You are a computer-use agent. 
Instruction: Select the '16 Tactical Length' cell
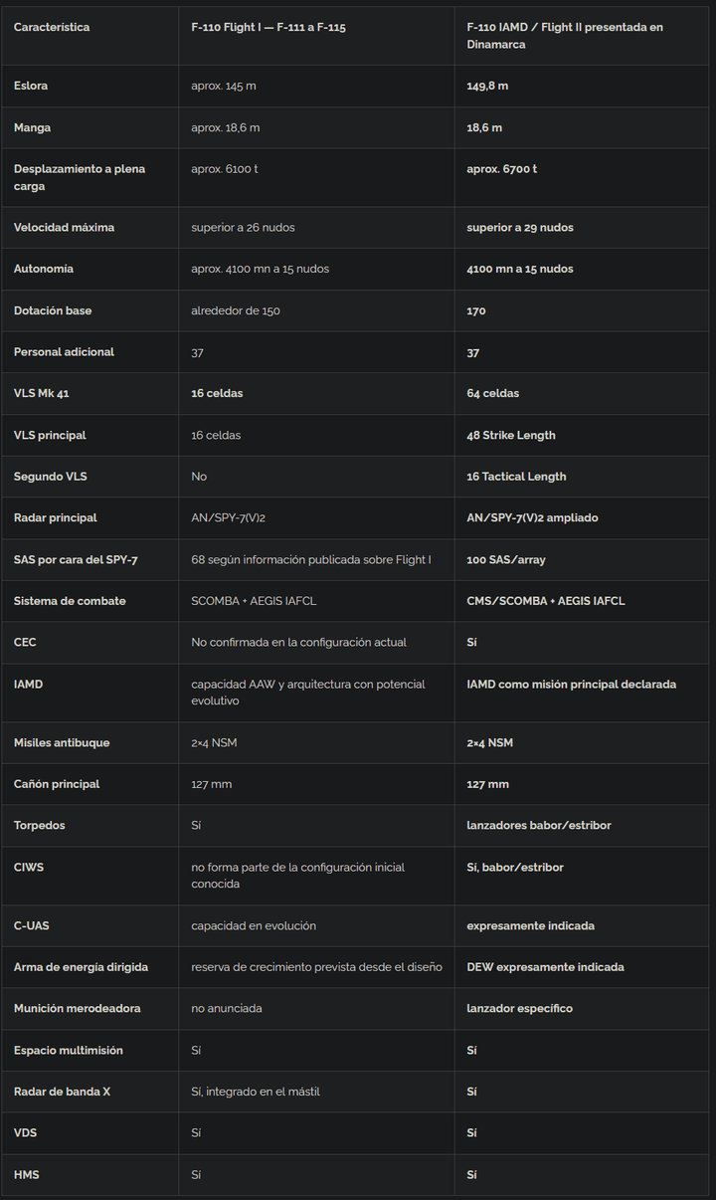point(516,477)
